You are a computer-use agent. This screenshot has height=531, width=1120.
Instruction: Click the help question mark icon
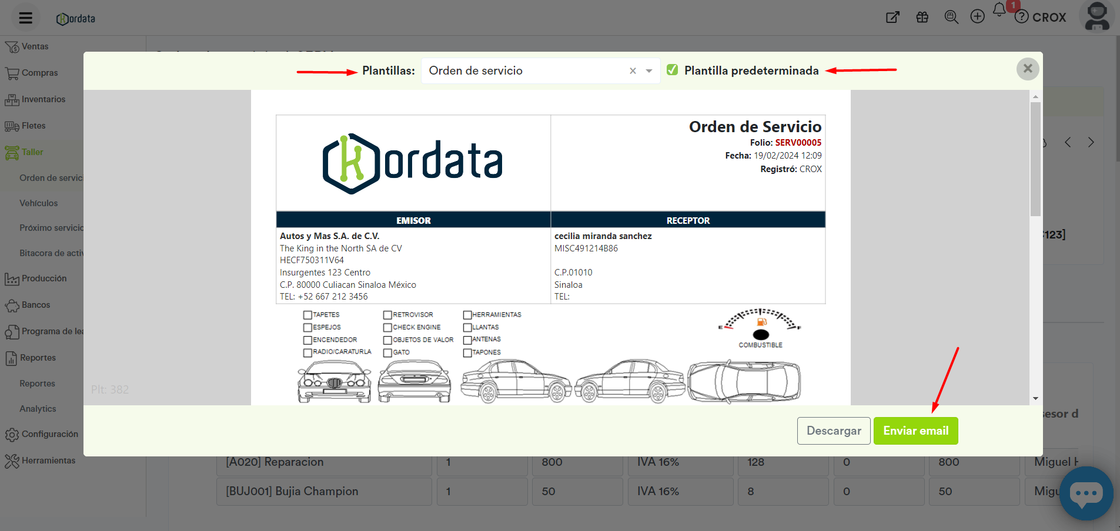pyautogui.click(x=1022, y=17)
